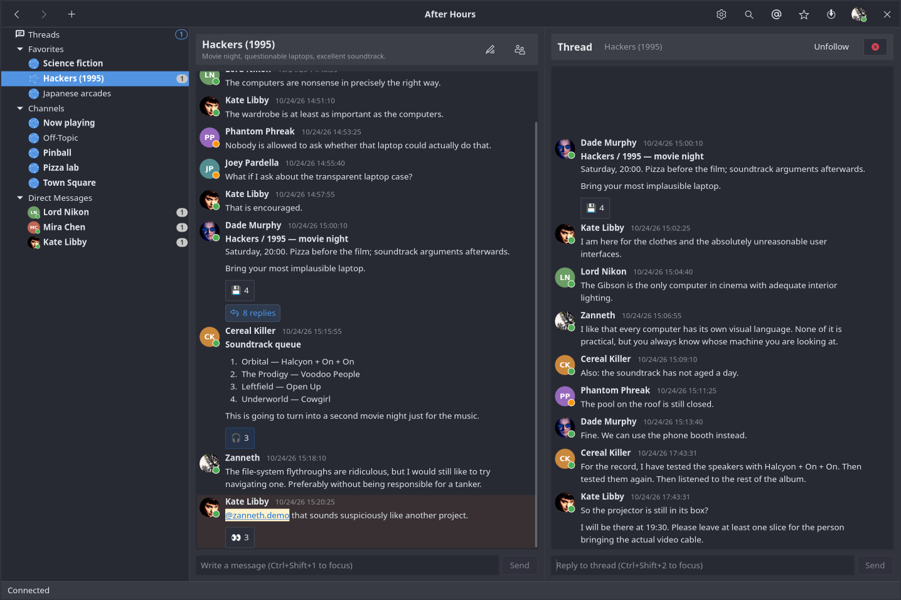Viewport: 901px width, 600px height.
Task: Click Cereal Killer's name at 17:43:31 in thread
Action: (x=605, y=453)
